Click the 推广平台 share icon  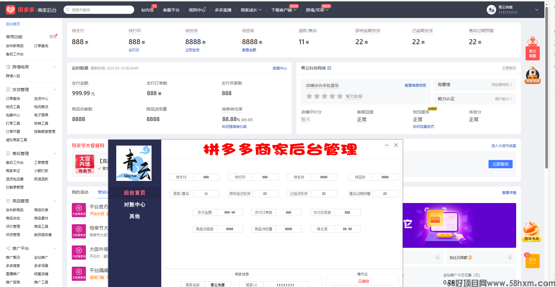(8, 248)
